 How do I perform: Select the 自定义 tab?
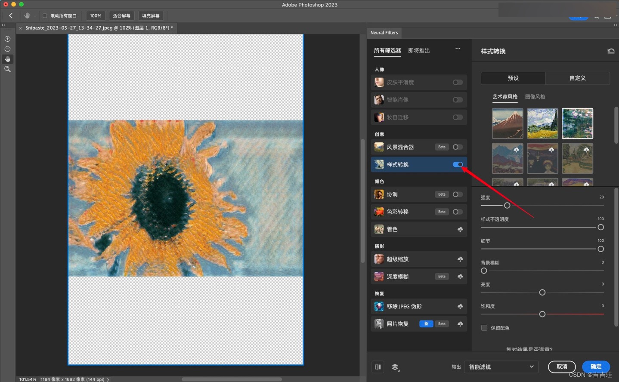point(578,78)
